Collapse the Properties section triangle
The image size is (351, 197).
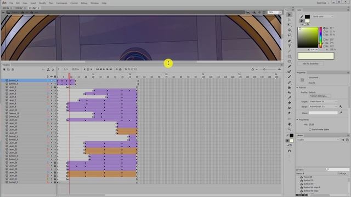297,120
